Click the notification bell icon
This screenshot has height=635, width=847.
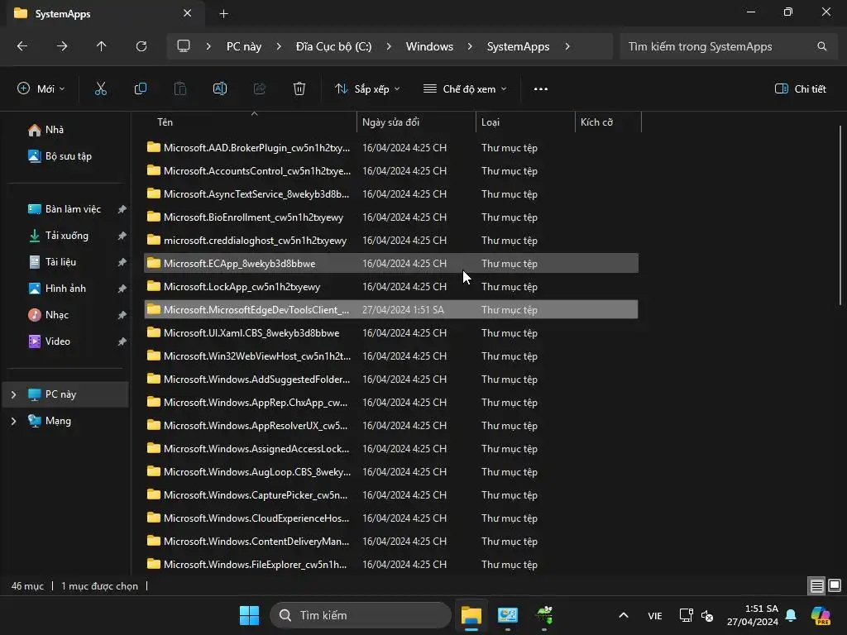[791, 615]
